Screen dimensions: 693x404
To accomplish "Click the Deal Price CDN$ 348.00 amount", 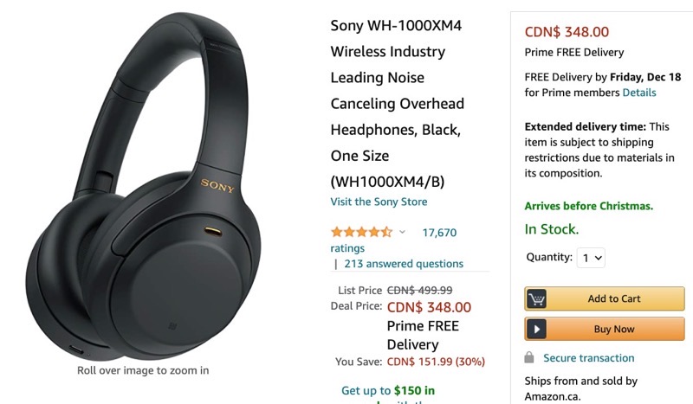I will pos(429,307).
